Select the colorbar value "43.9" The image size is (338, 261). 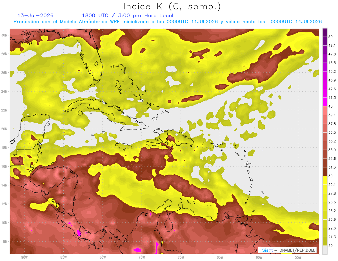(x=332, y=80)
